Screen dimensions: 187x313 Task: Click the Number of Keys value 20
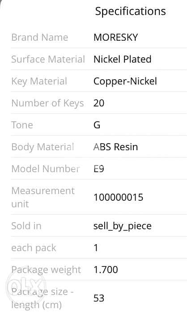click(x=99, y=103)
